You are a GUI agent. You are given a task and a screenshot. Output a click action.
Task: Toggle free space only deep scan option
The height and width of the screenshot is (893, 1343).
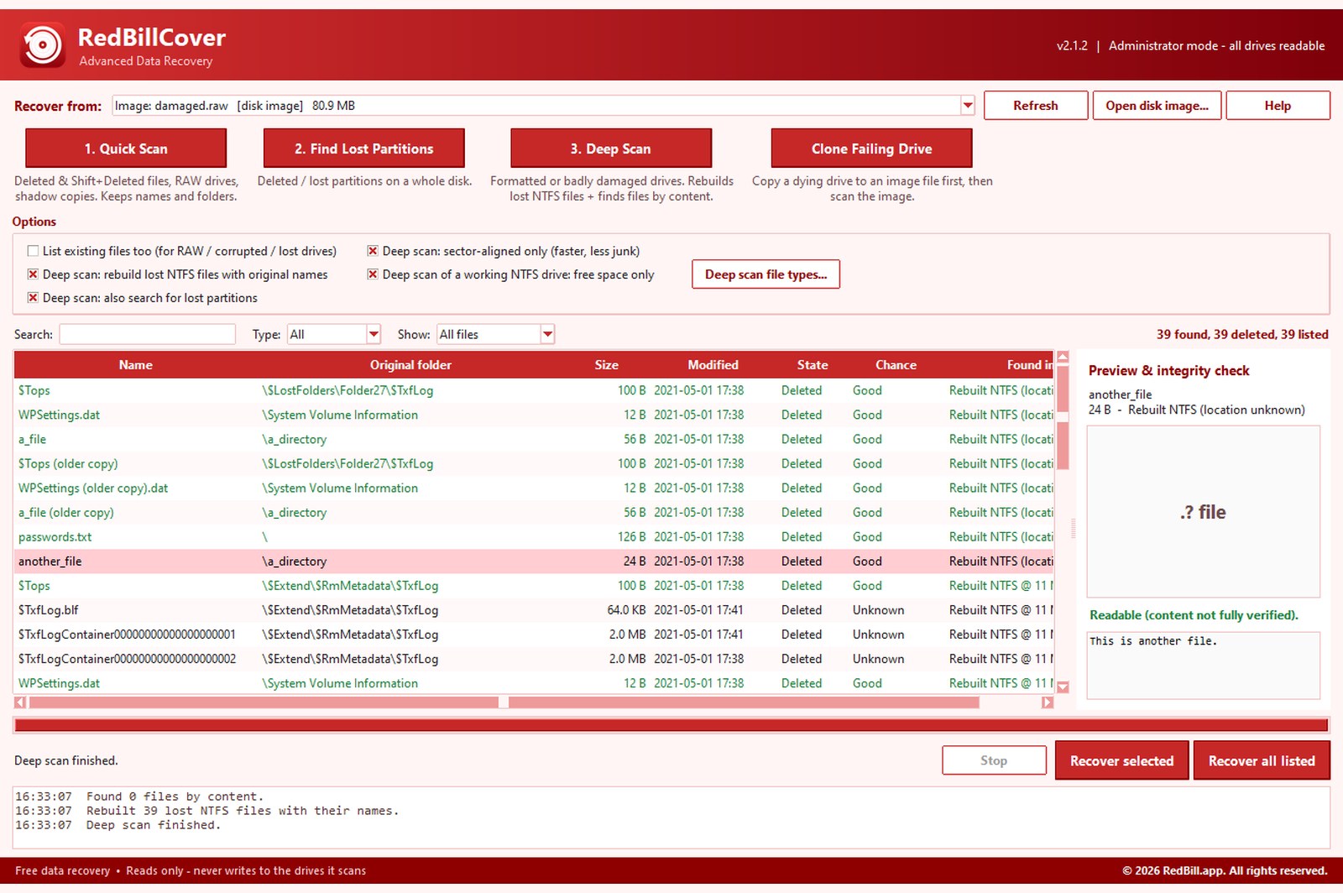coord(373,274)
